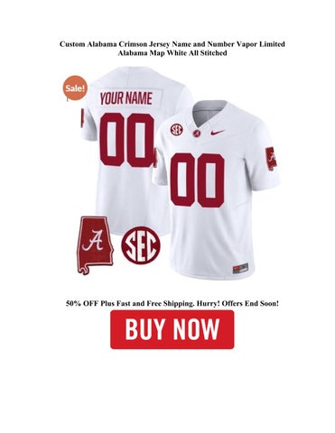Click the Nike tag at jersey hem

[x=240, y=268]
